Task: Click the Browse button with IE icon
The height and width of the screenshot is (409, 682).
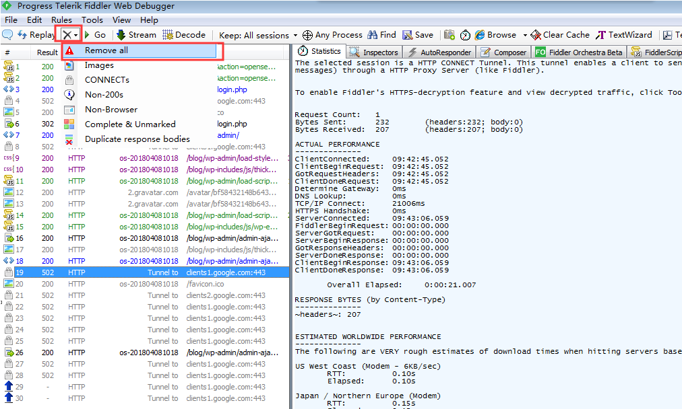Action: tap(495, 35)
